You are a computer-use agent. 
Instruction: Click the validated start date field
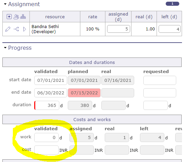[x=50, y=80]
